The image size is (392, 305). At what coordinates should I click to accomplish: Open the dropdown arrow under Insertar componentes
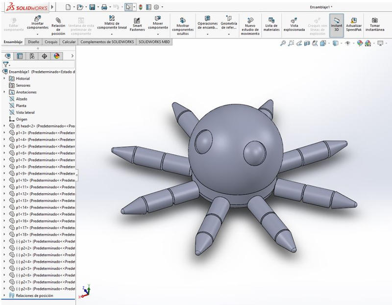[38, 34]
